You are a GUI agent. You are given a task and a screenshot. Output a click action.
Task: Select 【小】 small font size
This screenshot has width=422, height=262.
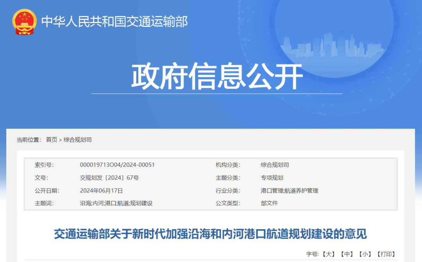pyautogui.click(x=364, y=253)
